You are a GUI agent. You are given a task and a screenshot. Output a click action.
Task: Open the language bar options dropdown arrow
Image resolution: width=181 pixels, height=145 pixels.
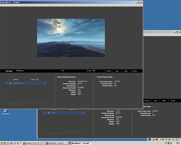[180, 140]
